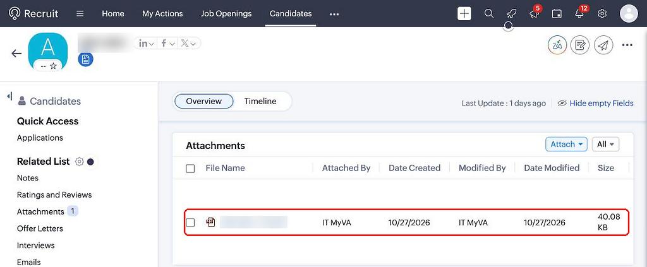647x267 pixels.
Task: Open the Job Openings tab
Action: pyautogui.click(x=226, y=14)
